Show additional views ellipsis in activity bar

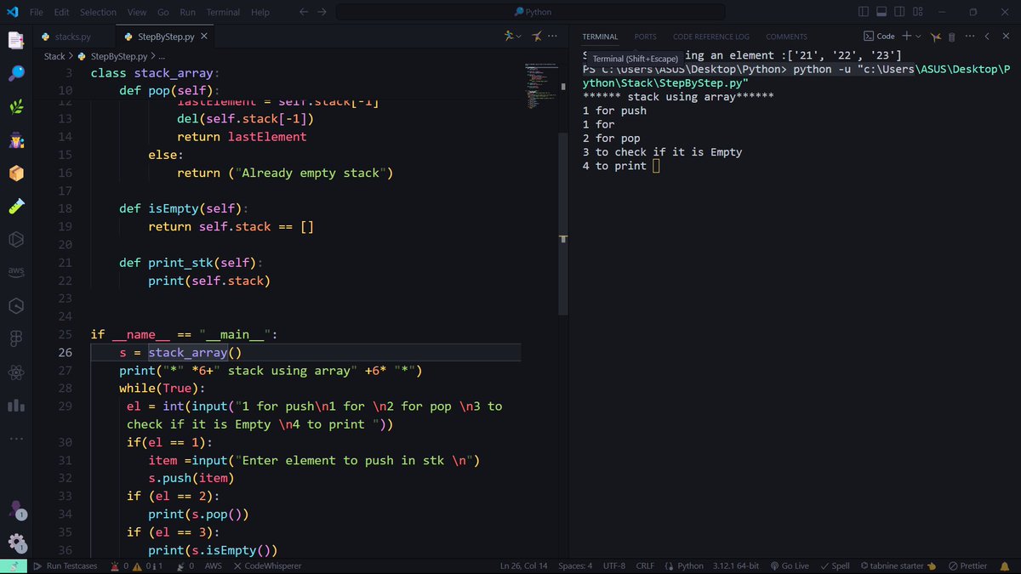pyautogui.click(x=15, y=439)
